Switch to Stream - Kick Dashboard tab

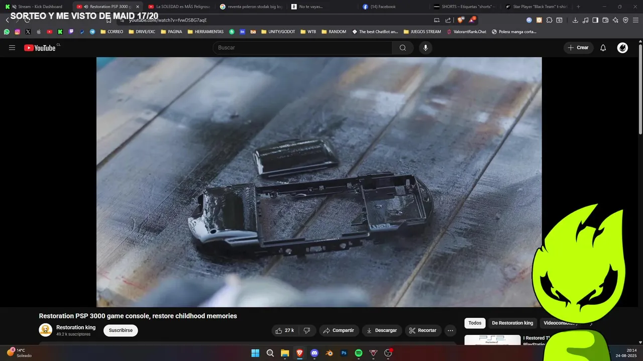pyautogui.click(x=35, y=7)
